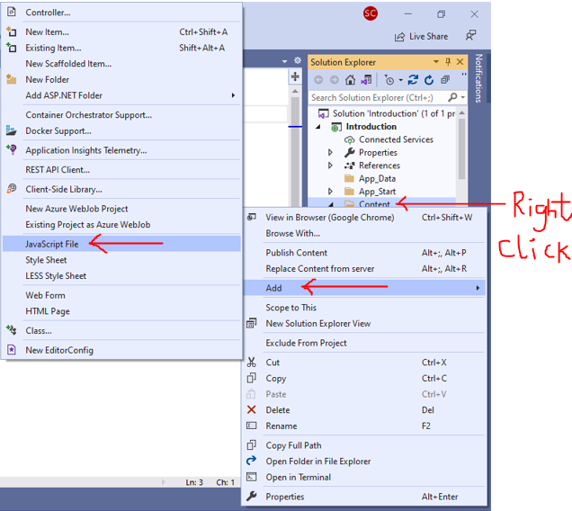Collapse the Content folder node
Viewport: 572px width, 511px height.
point(331,204)
